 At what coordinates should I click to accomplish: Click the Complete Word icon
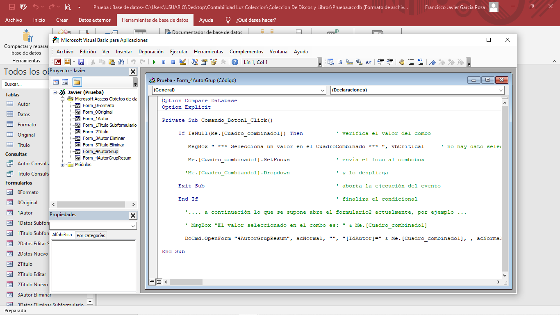[369, 62]
